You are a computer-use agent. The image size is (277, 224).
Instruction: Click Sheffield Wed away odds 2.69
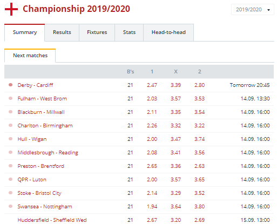[199, 220]
